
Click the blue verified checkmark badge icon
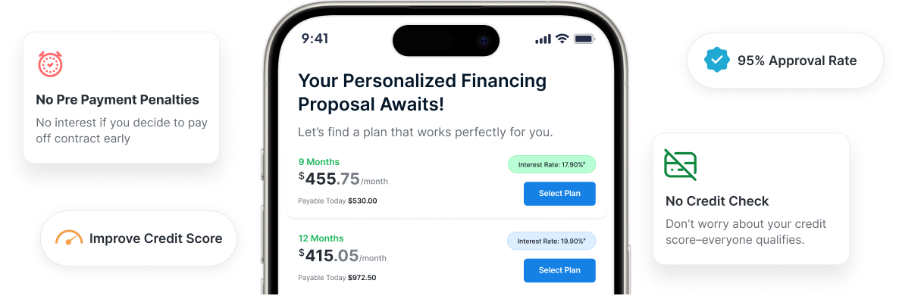(716, 60)
